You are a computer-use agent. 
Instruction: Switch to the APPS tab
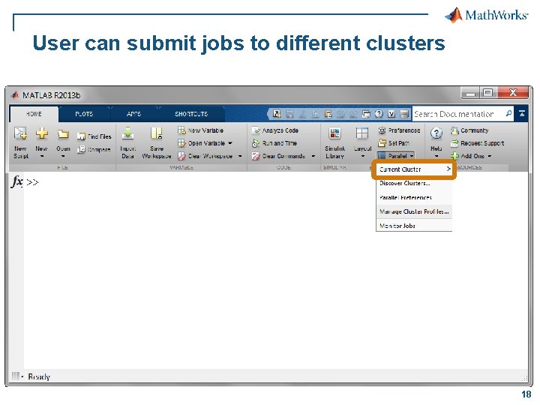[x=133, y=114]
